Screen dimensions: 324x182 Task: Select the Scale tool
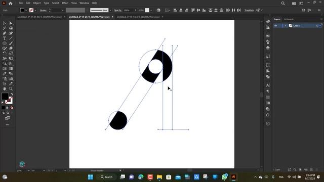pos(11,54)
